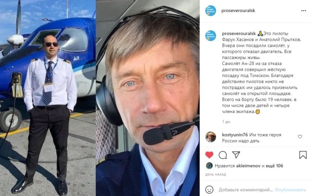Open proseverouralsk header profile avatar

tap(210, 11)
